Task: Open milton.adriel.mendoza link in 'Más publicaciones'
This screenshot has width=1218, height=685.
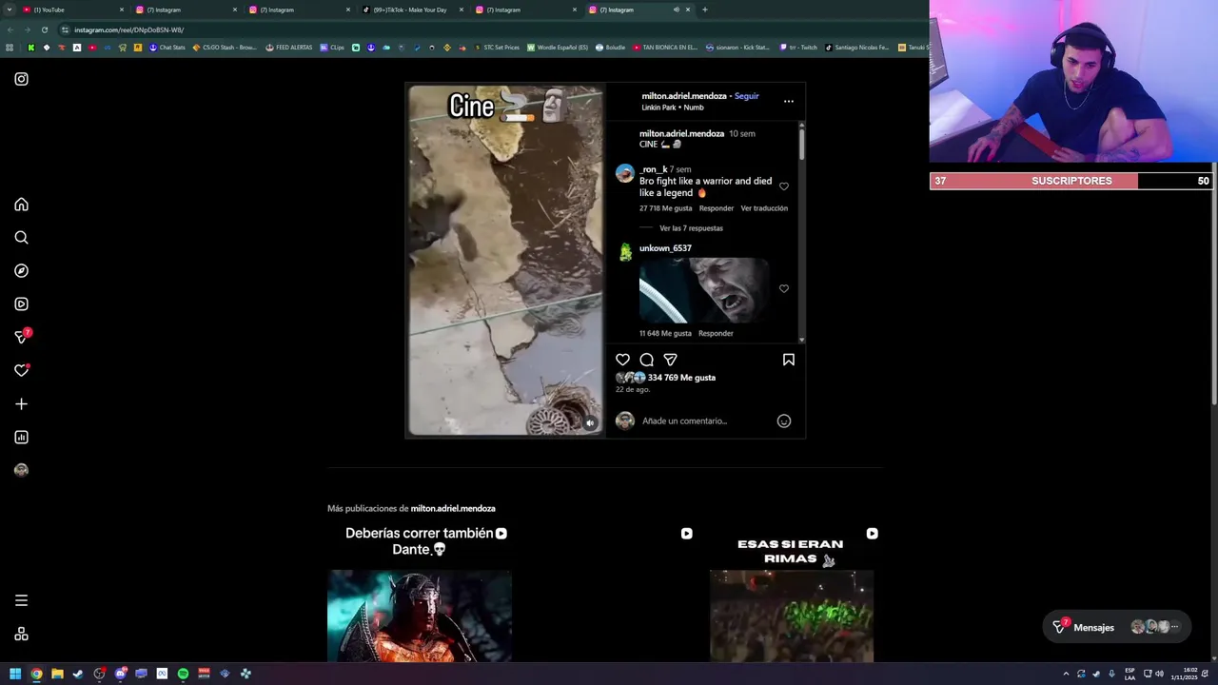Action: [453, 509]
